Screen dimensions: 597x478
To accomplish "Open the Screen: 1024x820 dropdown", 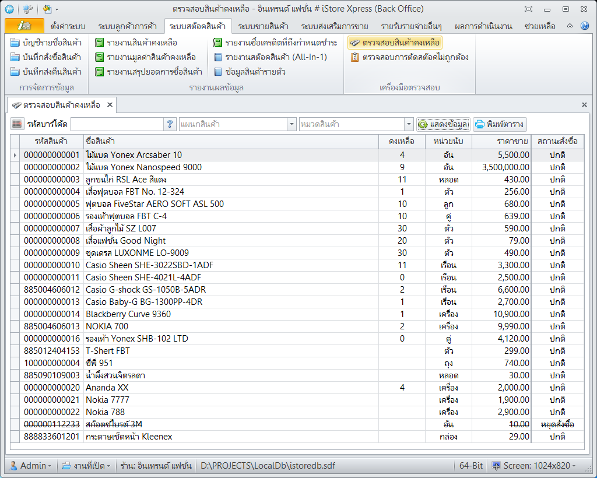I will 535,465.
